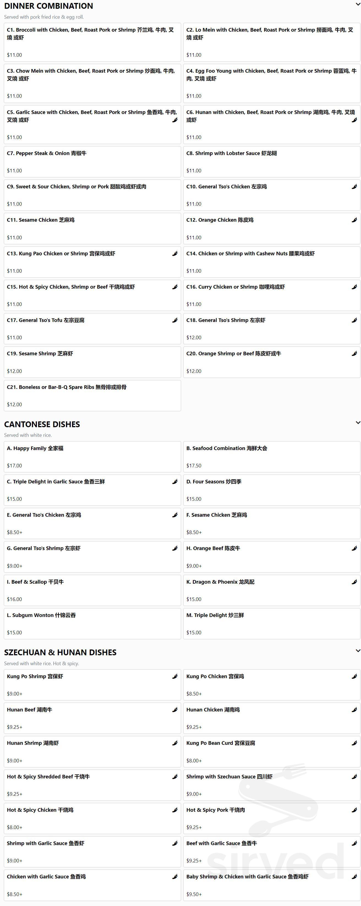Click the spicy icon on K. Dragon & Phoenix
Viewport: 361px width, 906px height.
tap(354, 582)
